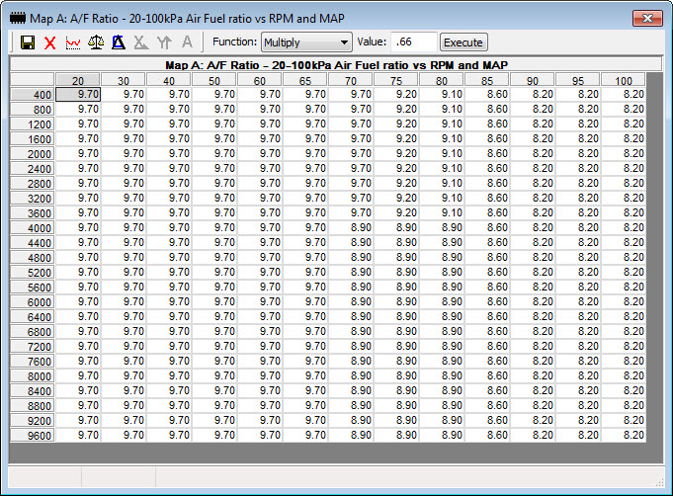The width and height of the screenshot is (673, 496).
Task: Select the 8.90 cell at 4400 RPM, 75 kPa
Action: (396, 242)
